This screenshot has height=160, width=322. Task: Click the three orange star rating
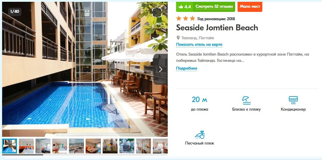[185, 19]
